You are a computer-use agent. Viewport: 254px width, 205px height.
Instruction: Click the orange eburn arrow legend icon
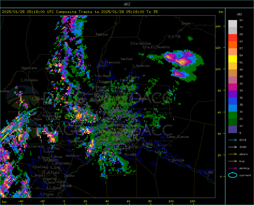tap(233, 154)
